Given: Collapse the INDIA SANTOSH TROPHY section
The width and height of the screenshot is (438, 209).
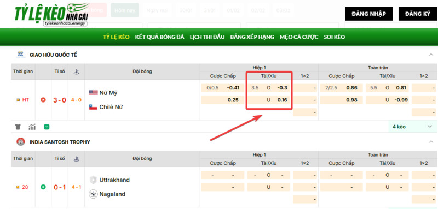Looking at the screenshot, I should 431,142.
